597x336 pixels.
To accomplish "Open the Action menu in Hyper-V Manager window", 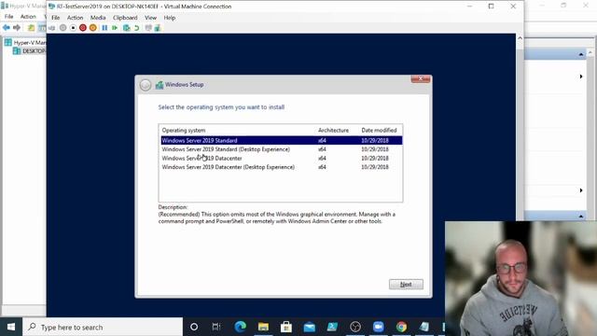I will 28,17.
